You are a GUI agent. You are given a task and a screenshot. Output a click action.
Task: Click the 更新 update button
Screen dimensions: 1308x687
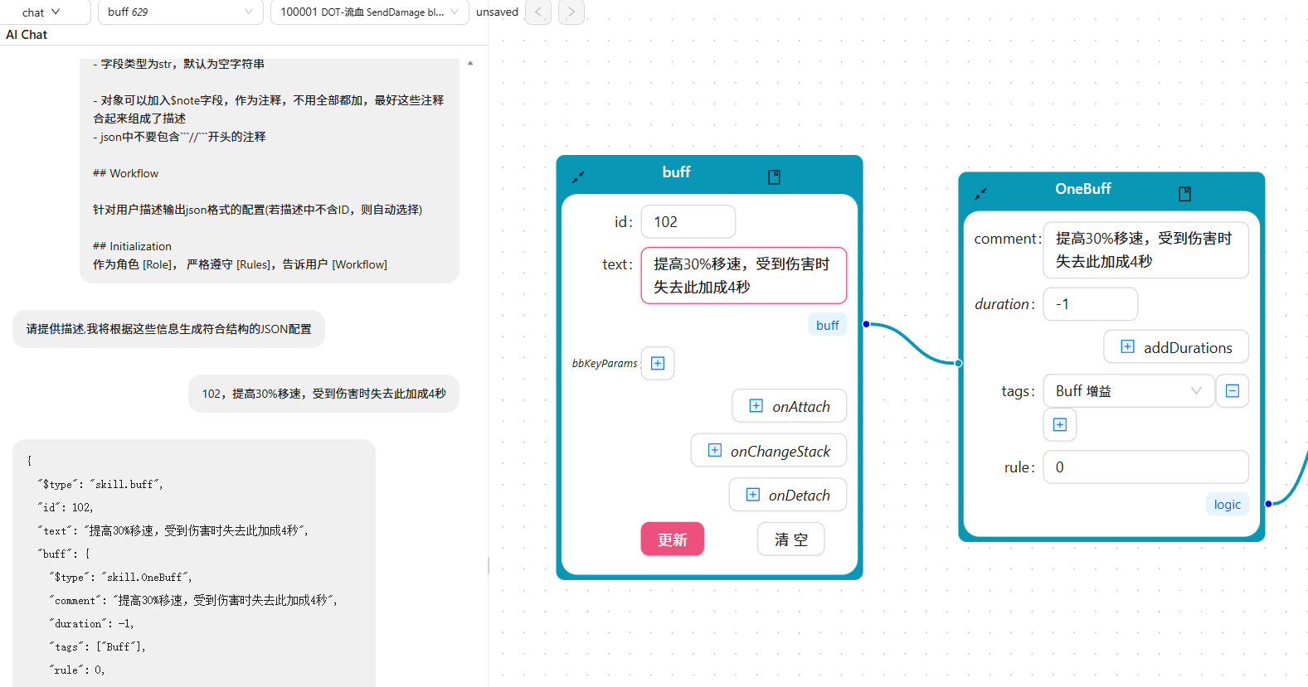click(672, 539)
